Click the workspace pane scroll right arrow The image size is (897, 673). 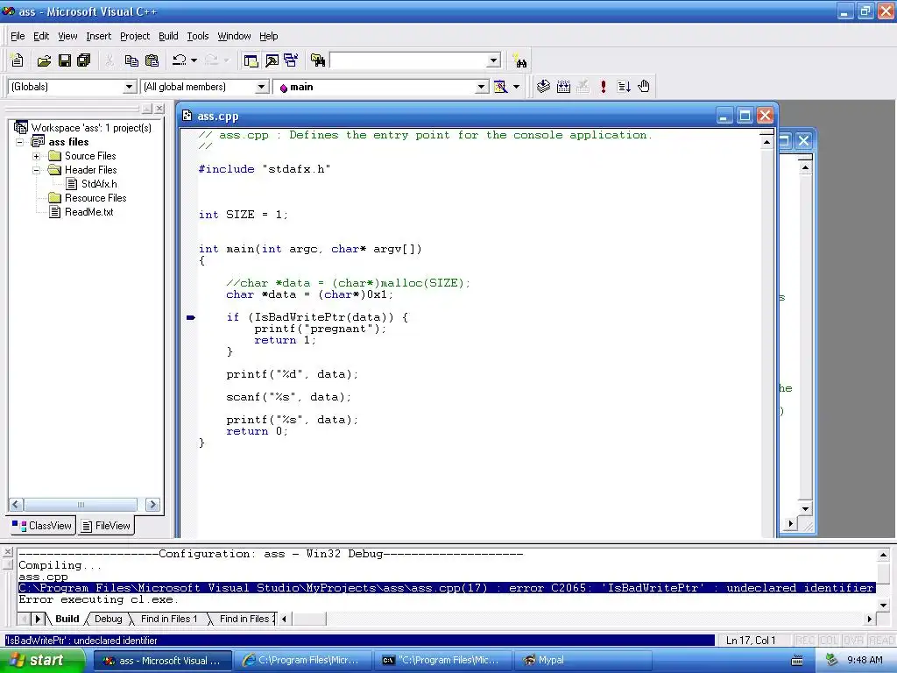pos(152,505)
